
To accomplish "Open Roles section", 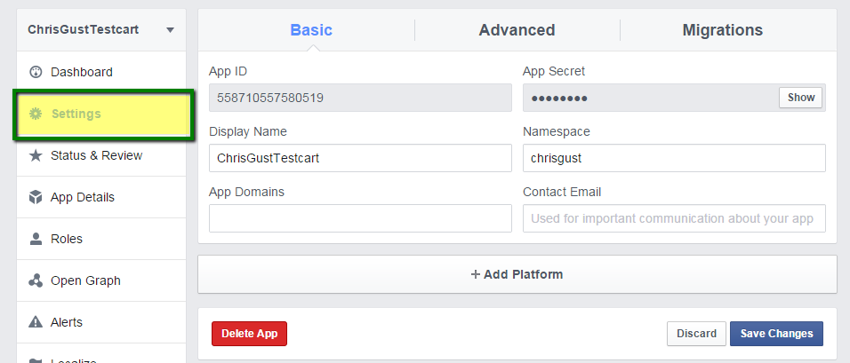I will coord(101,239).
